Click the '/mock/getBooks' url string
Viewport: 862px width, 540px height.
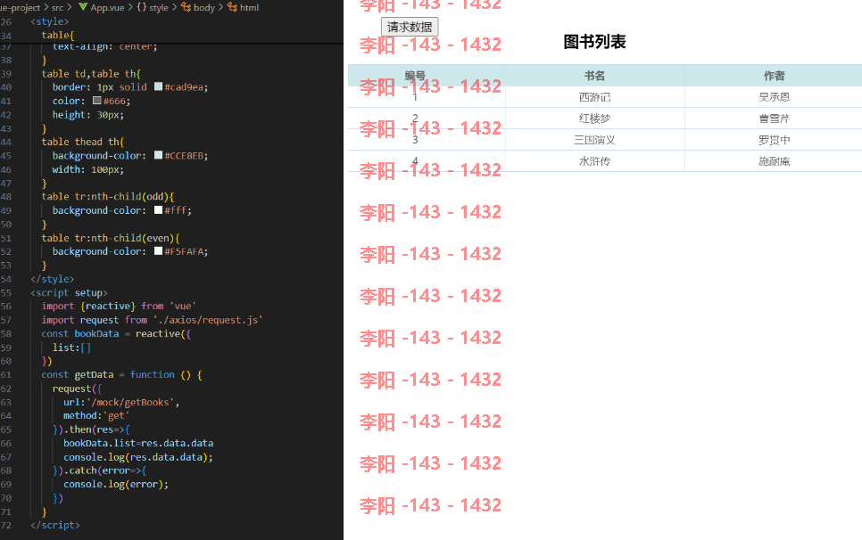tap(131, 402)
